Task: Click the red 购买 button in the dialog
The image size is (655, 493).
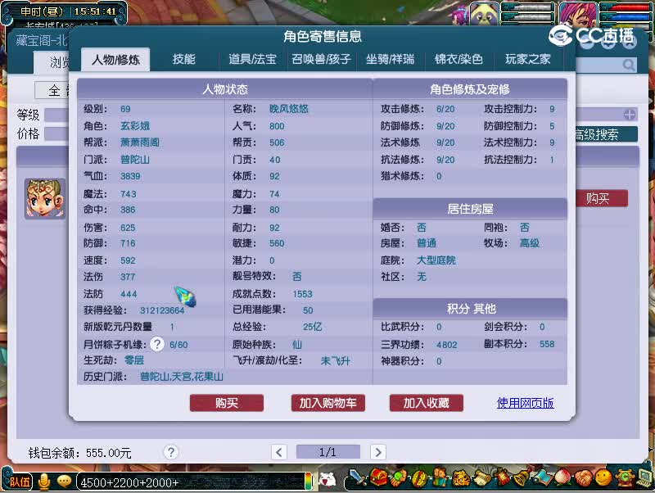Action: coord(227,403)
